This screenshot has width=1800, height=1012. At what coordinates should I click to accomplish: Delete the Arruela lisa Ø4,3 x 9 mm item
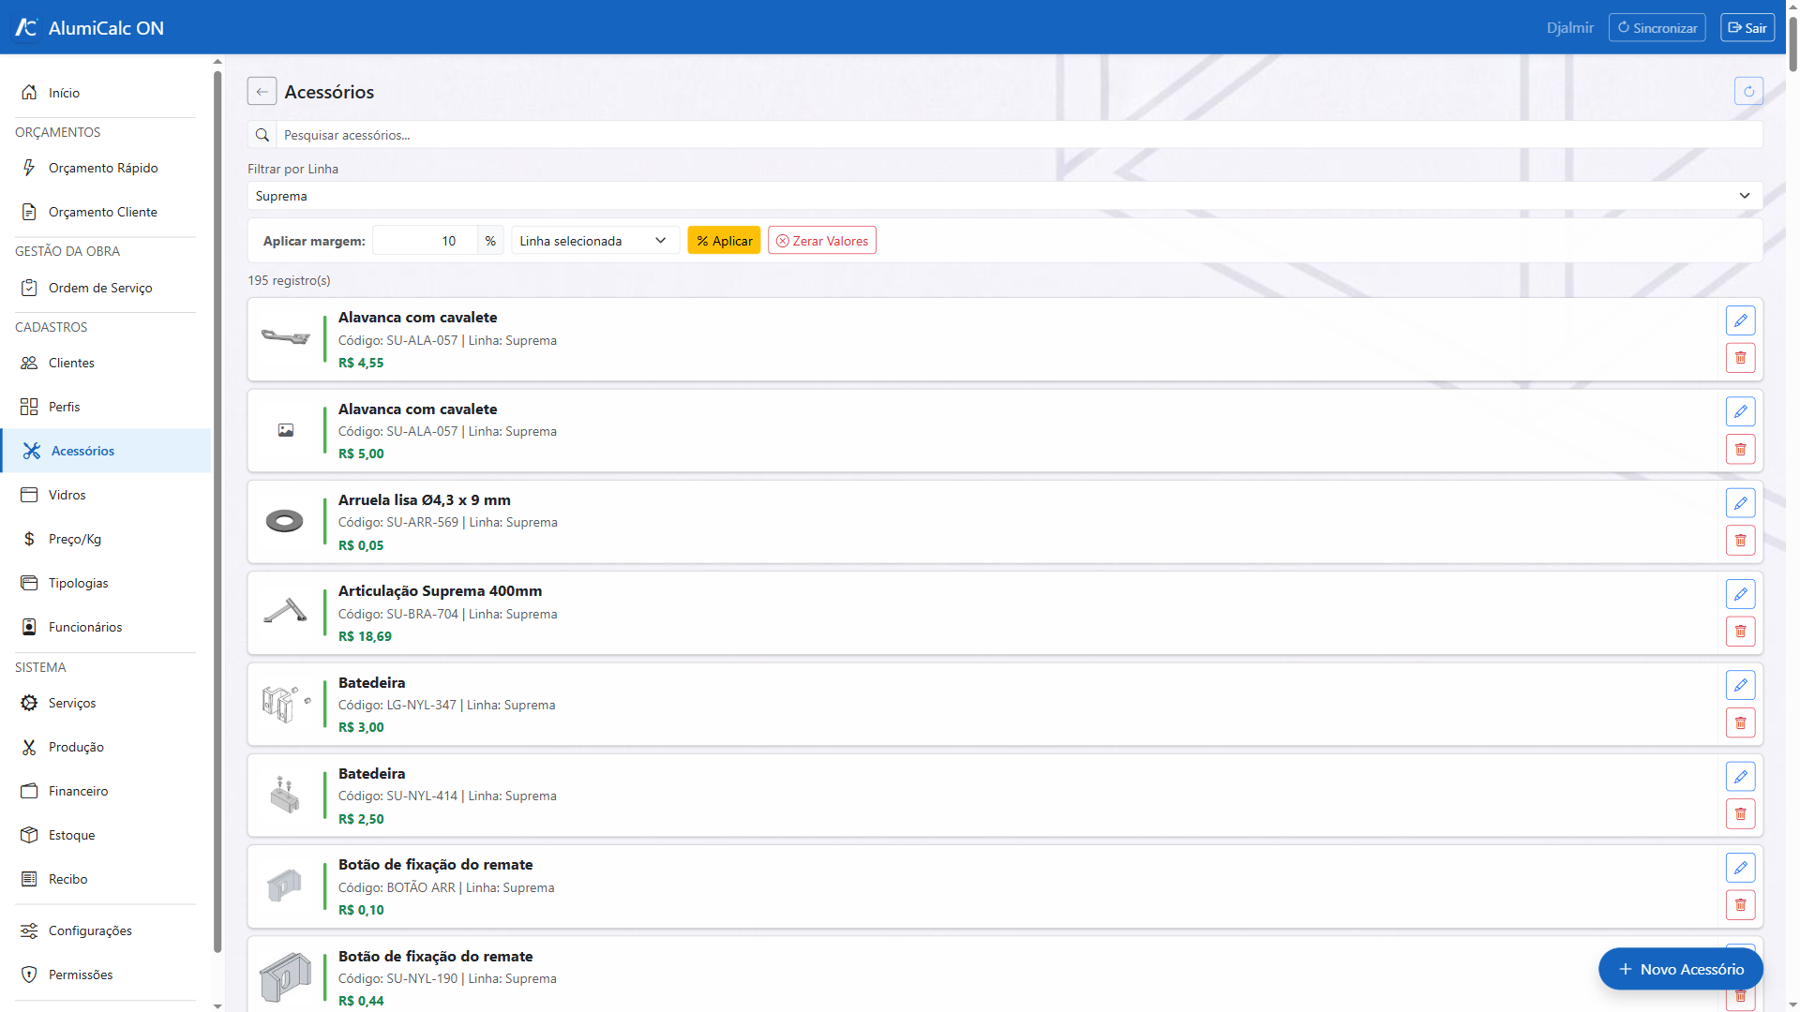click(x=1740, y=541)
